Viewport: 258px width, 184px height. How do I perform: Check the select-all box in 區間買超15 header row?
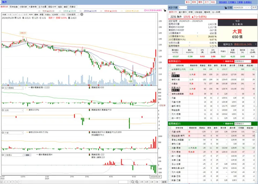point(169,66)
